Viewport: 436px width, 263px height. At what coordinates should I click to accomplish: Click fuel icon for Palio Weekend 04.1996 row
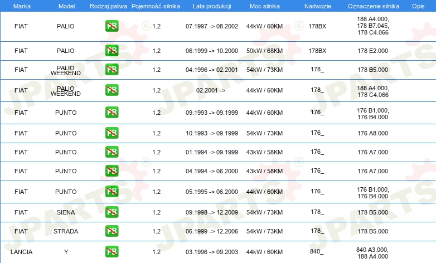coord(112,70)
